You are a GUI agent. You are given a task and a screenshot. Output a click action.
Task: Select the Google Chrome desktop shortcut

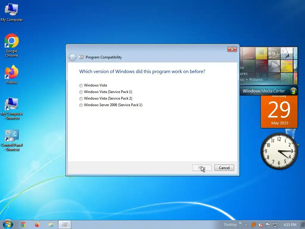[x=12, y=45]
